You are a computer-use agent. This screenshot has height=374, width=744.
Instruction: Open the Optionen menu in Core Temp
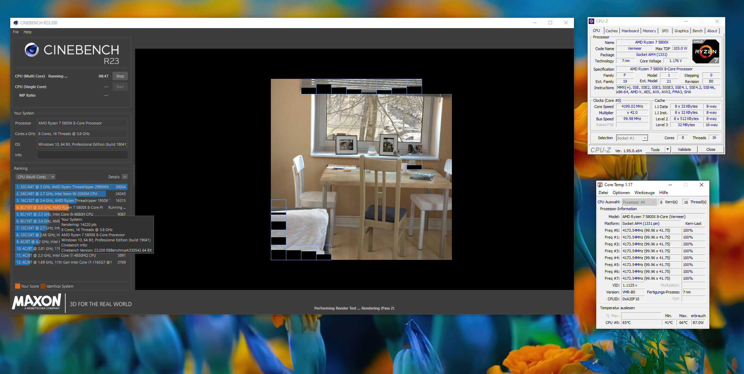[621, 193]
